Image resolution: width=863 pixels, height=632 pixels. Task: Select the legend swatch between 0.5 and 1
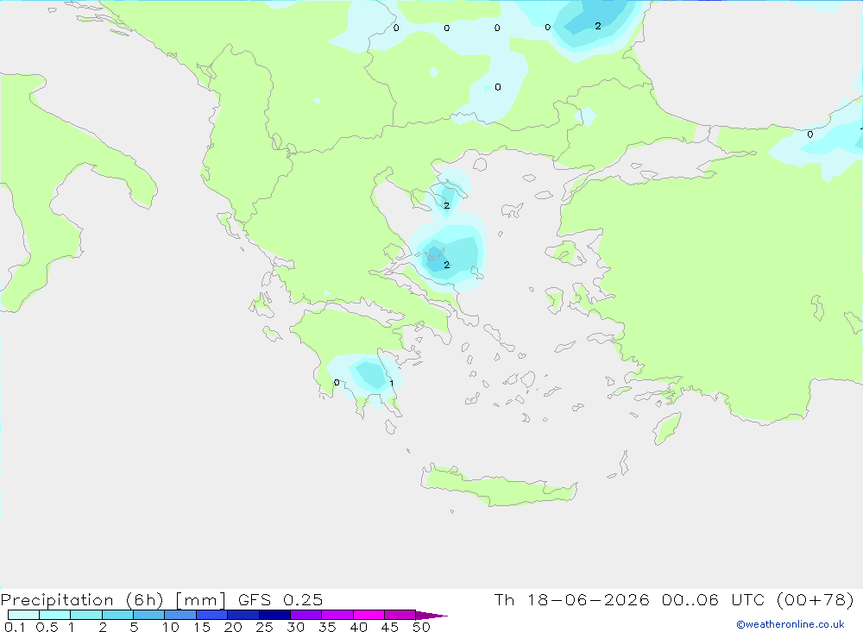pos(55,615)
